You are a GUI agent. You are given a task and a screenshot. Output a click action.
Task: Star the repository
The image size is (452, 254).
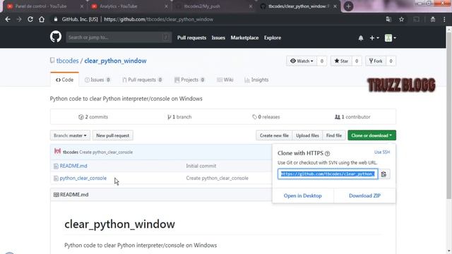[341, 61]
